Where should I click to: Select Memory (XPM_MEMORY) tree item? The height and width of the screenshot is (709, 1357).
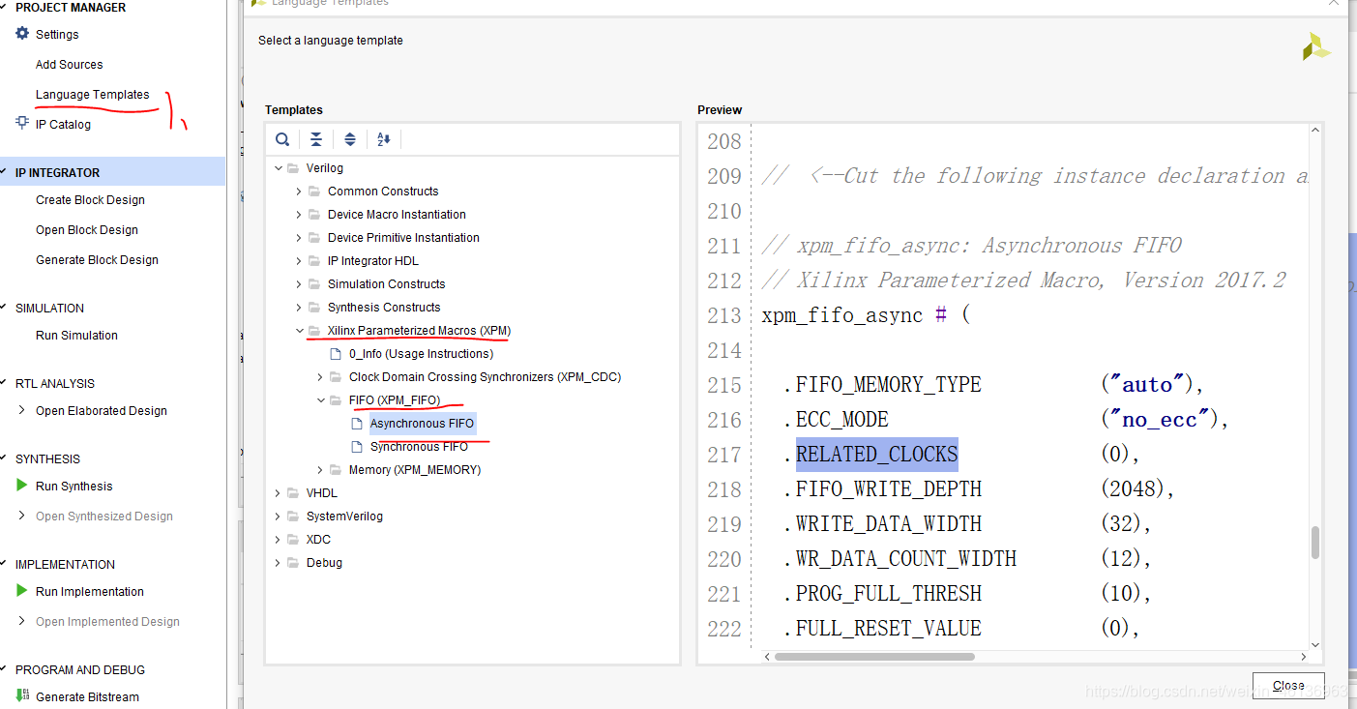(415, 470)
